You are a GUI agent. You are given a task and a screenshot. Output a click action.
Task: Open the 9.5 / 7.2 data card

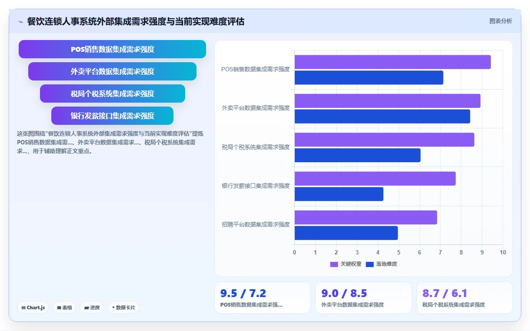pos(263,298)
